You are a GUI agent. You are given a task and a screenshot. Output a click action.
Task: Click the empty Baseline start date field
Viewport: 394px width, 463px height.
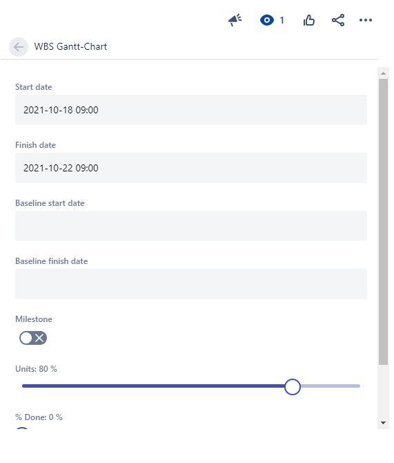(x=191, y=226)
